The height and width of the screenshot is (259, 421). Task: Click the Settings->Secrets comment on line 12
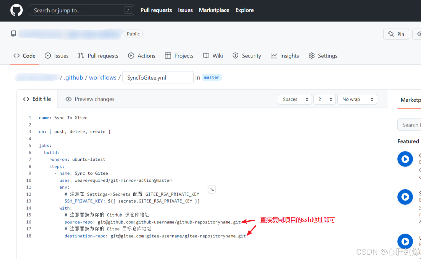point(132,194)
